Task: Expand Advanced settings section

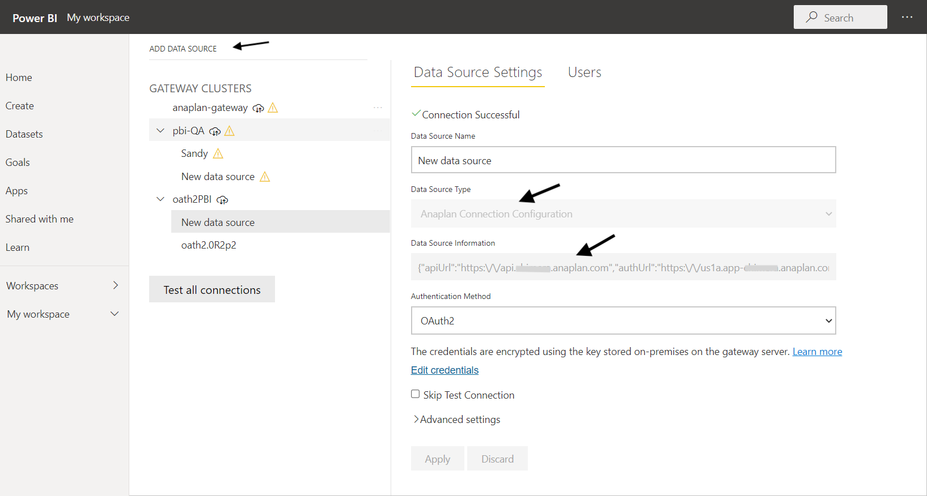Action: click(457, 420)
